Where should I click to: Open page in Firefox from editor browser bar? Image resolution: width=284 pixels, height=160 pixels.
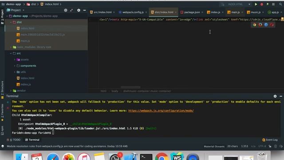coord(260,25)
